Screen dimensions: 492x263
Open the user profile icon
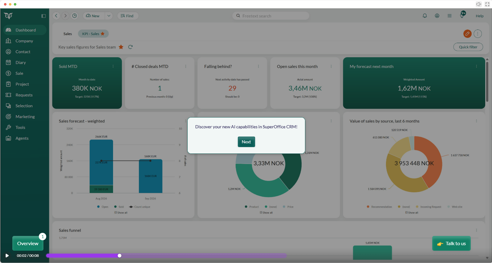tap(437, 16)
